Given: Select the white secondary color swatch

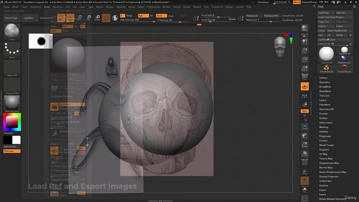Looking at the screenshot, I should pos(16,140).
